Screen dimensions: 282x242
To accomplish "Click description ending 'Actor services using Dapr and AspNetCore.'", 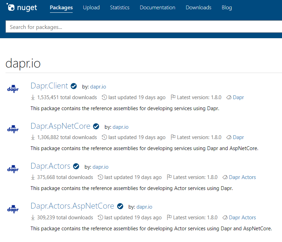I will pyautogui.click(x=151, y=229).
